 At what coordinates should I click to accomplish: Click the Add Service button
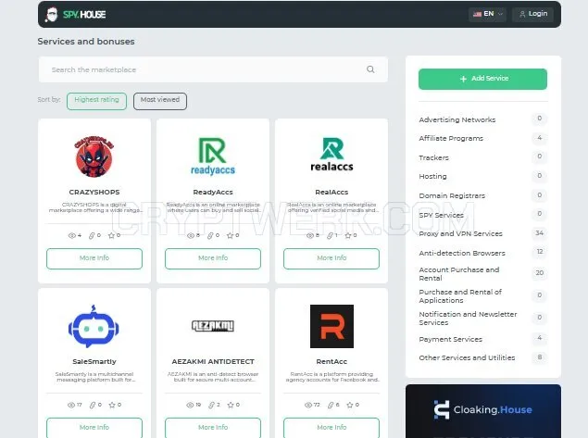click(x=482, y=79)
